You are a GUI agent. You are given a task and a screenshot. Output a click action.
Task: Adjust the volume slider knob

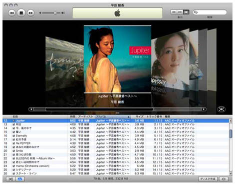tap(55, 13)
